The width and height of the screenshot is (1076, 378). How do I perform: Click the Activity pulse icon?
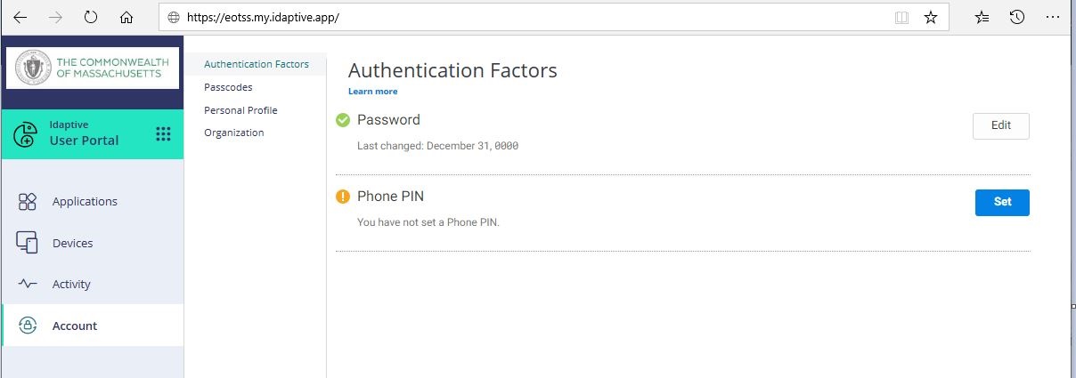(28, 285)
